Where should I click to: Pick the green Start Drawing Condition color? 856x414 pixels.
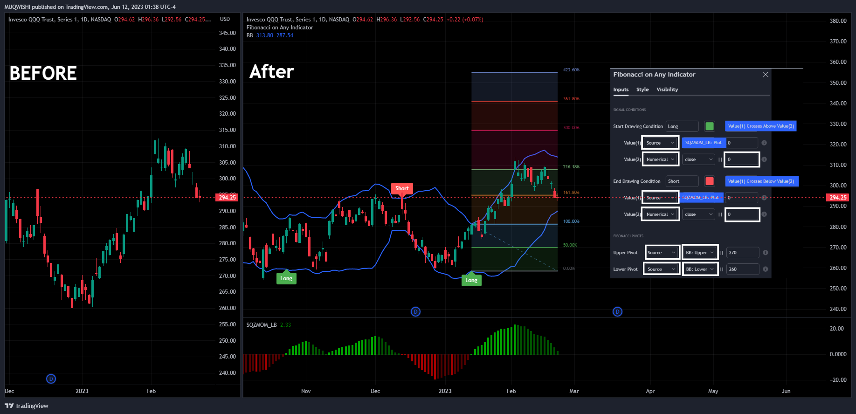710,126
